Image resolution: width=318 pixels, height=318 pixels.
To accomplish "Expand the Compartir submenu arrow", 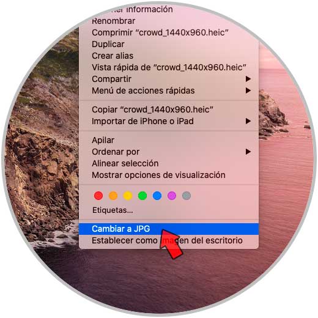I will (x=248, y=79).
